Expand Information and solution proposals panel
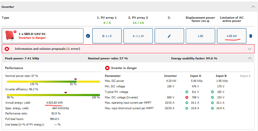This screenshot has width=258, height=131. pyautogui.click(x=249, y=49)
